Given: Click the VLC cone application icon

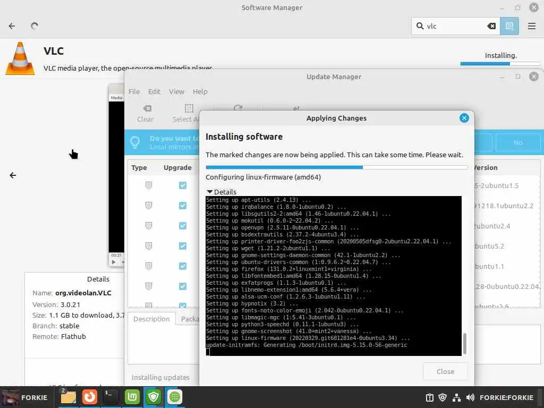Looking at the screenshot, I should click(x=20, y=58).
